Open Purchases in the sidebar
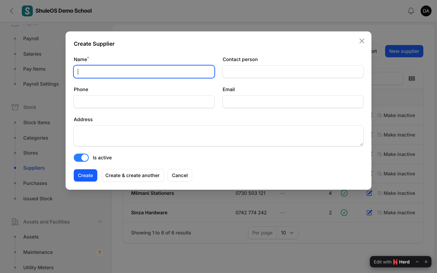Screen dimensions: 437x273 click(35, 183)
